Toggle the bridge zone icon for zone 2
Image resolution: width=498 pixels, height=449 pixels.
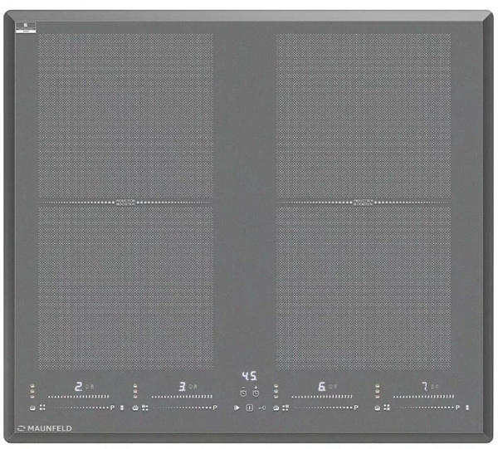[x=42, y=408]
